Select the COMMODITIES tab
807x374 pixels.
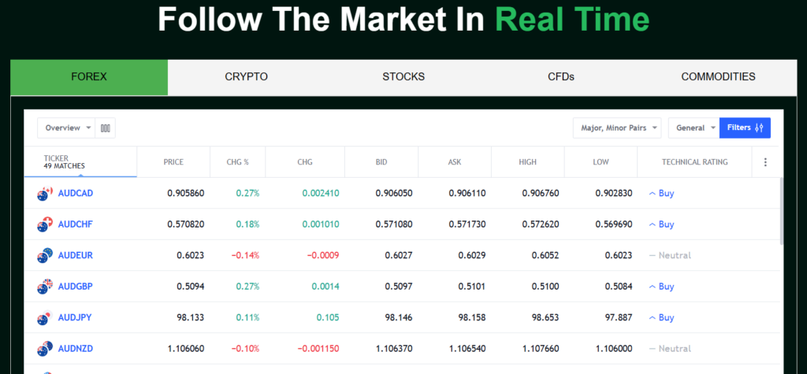(x=718, y=77)
